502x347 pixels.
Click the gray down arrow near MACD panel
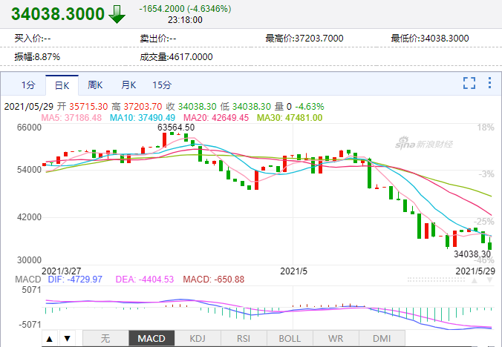click(489, 280)
